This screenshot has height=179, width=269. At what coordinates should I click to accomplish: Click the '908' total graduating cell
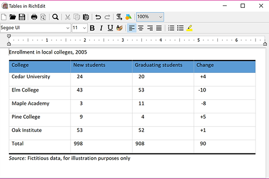click(x=163, y=146)
